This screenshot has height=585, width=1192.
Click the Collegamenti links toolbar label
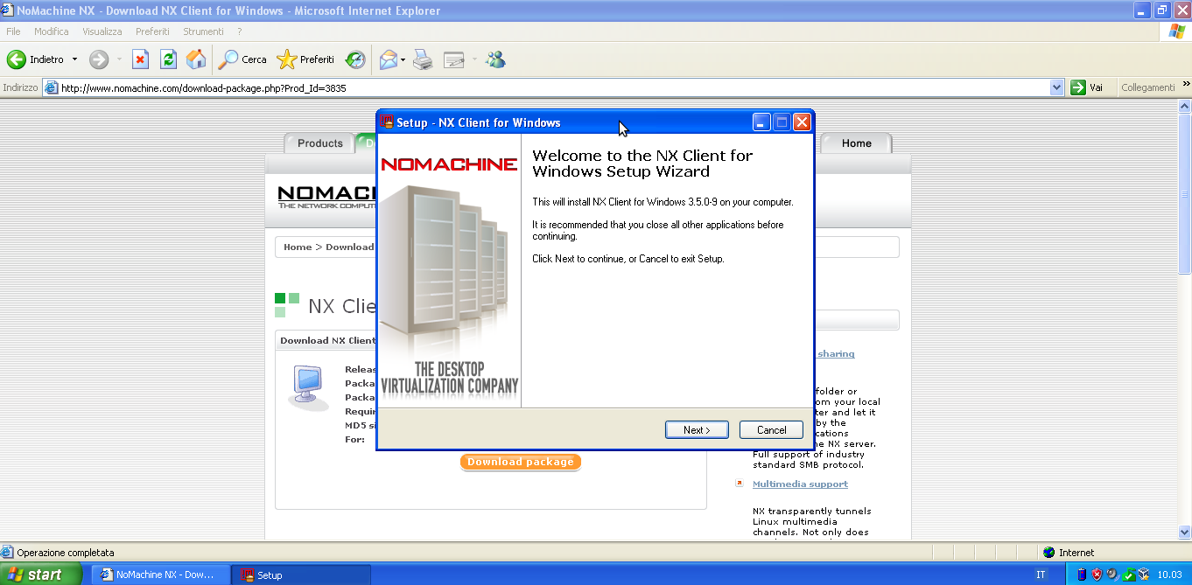point(1147,87)
